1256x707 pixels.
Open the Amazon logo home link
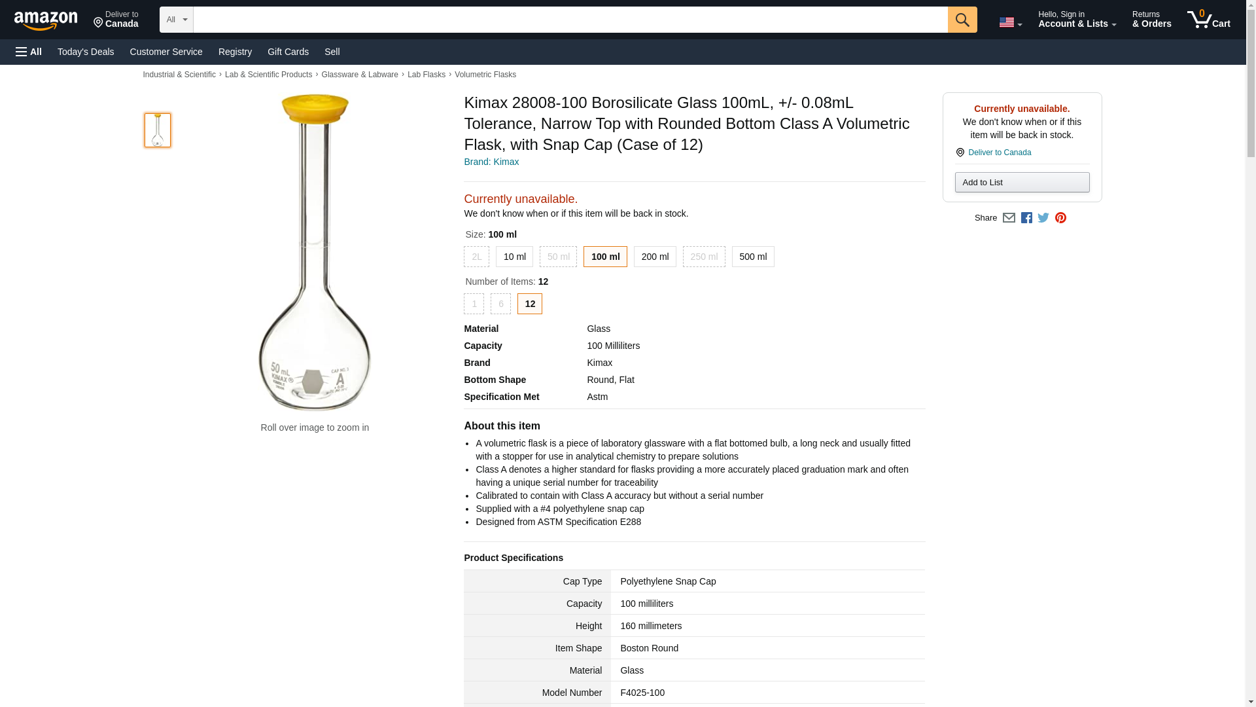46,20
